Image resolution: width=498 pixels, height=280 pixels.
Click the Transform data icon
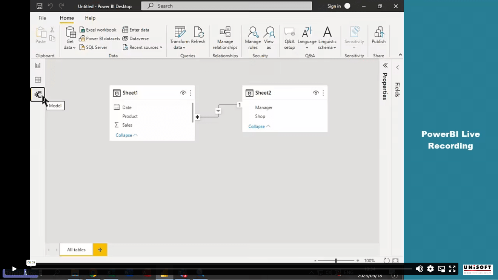[180, 37]
